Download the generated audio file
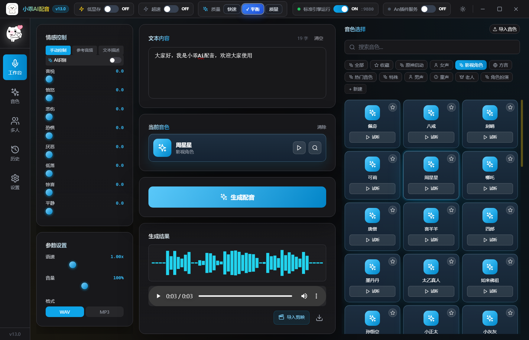The width and height of the screenshot is (529, 340). coord(319,318)
